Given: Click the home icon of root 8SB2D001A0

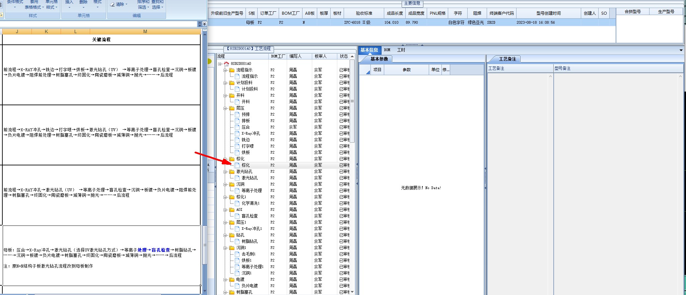Looking at the screenshot, I should (226, 63).
